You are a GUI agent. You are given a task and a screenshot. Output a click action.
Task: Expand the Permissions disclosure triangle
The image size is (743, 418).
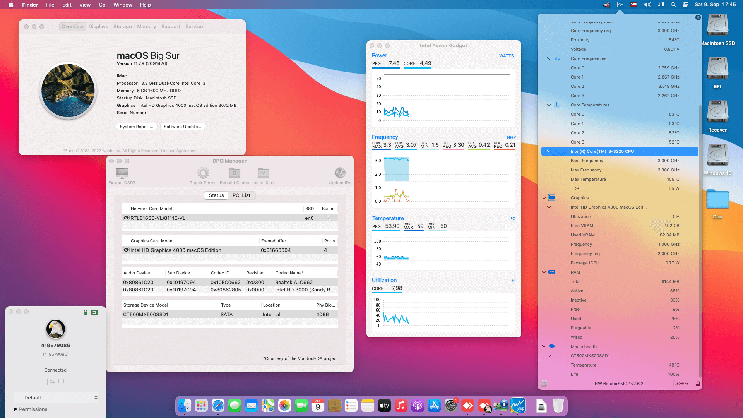[16, 409]
